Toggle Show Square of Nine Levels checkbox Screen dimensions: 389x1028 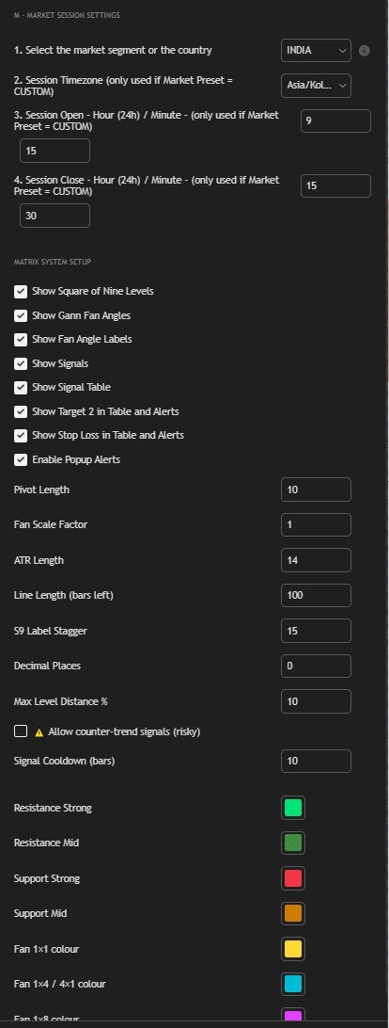coord(21,291)
